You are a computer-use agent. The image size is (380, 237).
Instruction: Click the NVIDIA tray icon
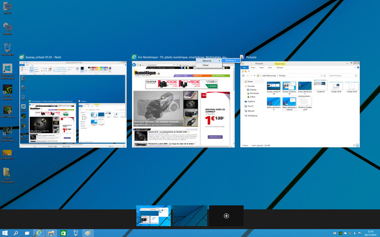tap(340, 233)
